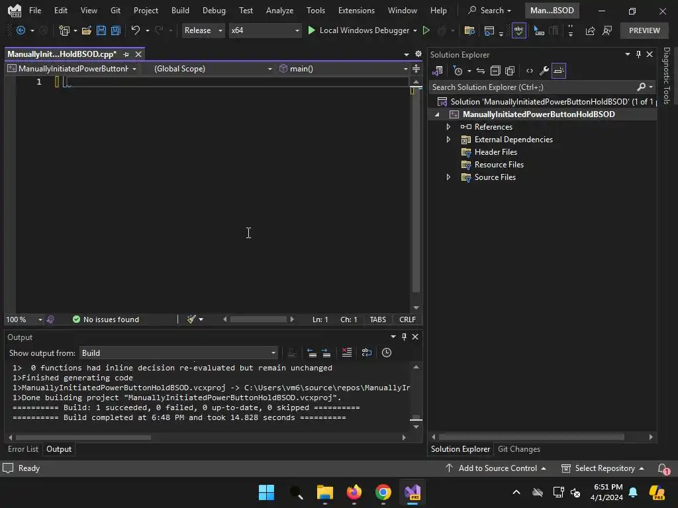
Task: Start Local Windows Debugger with the green play button
Action: point(311,30)
